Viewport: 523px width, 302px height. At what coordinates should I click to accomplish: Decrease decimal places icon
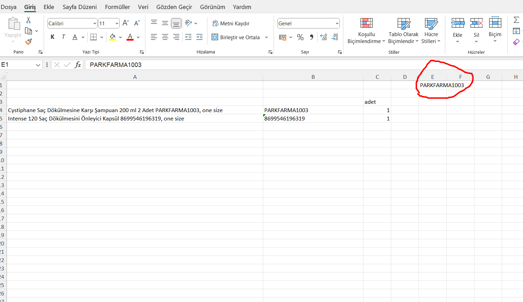tap(335, 37)
